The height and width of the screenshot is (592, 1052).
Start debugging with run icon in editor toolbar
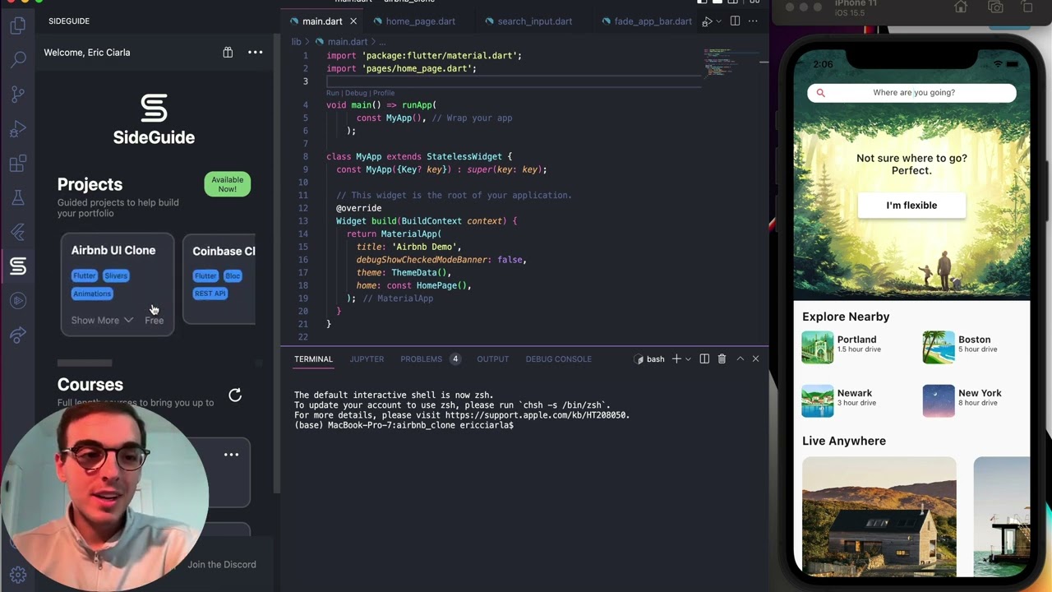point(706,21)
